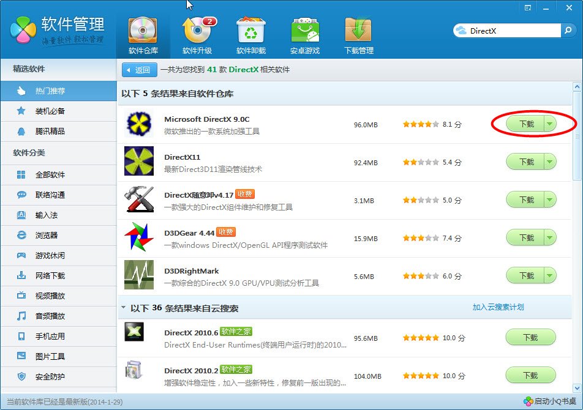Expand download options for D3DRightMark
Screen dimensions: 583x410
(x=550, y=275)
